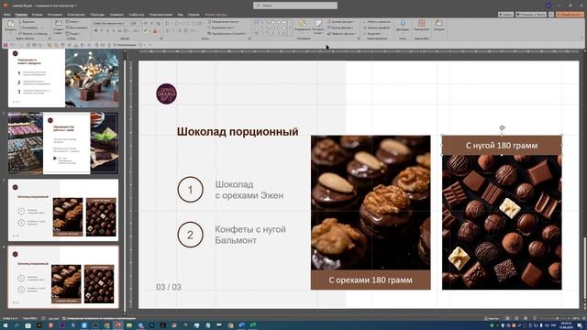This screenshot has width=587, height=330.
Task: Toggle Bold formatting
Action: coord(95,31)
